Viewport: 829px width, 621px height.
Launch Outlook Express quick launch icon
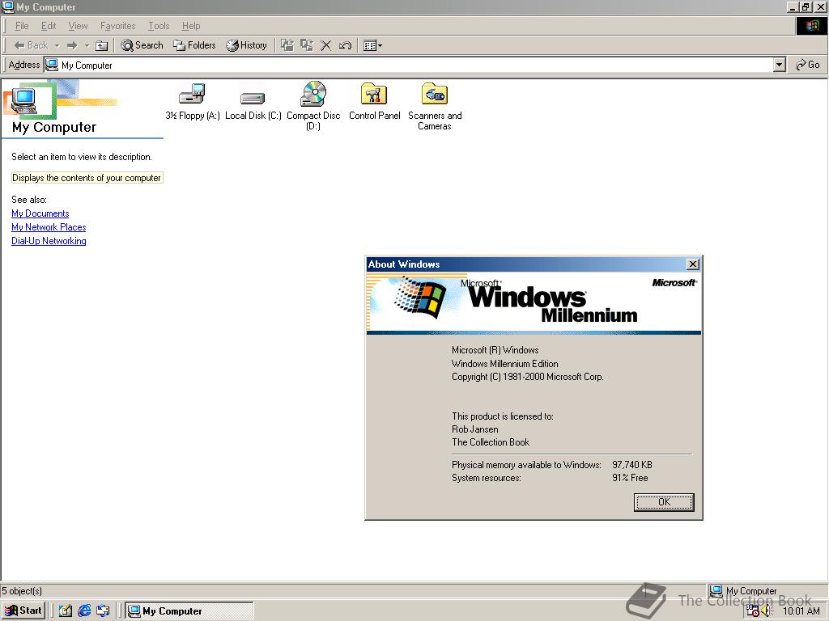[103, 611]
